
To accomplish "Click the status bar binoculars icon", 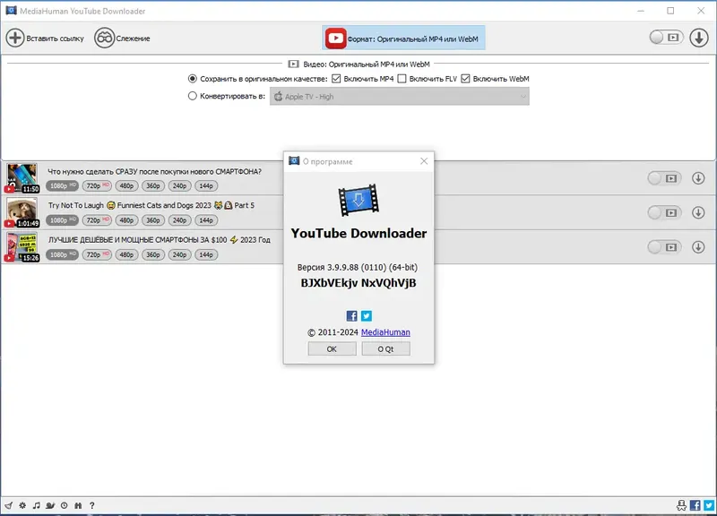I will pos(78,505).
